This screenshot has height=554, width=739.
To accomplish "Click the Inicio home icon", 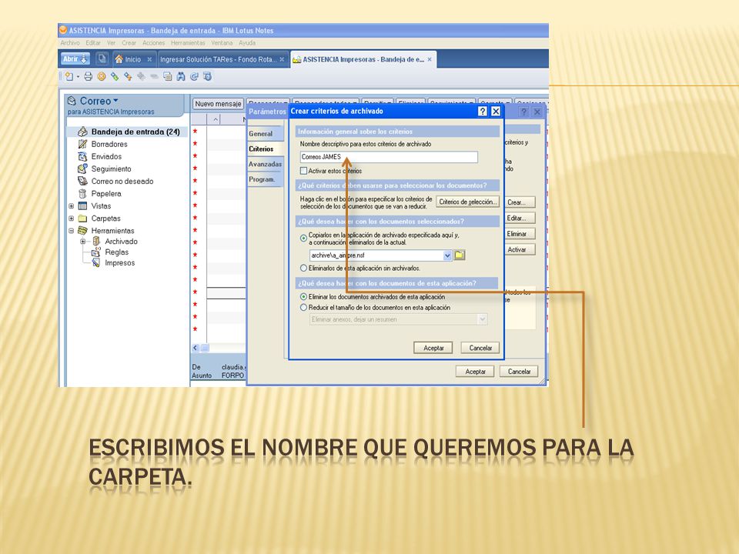I will point(119,59).
